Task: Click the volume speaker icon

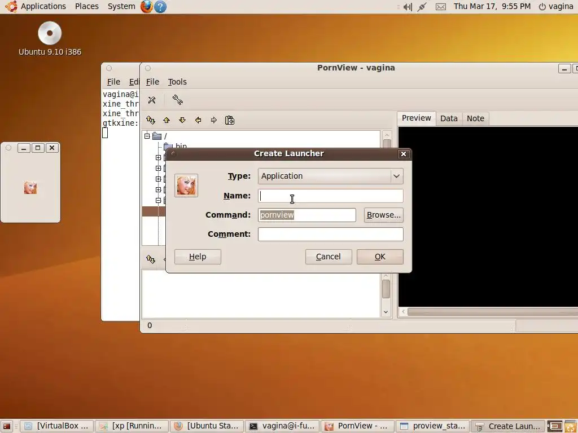Action: click(x=408, y=7)
